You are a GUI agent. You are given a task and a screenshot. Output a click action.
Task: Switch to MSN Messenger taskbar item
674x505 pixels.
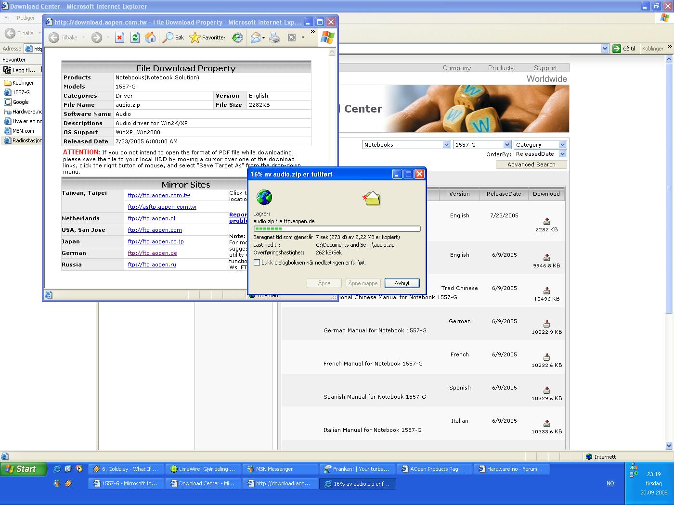point(281,469)
